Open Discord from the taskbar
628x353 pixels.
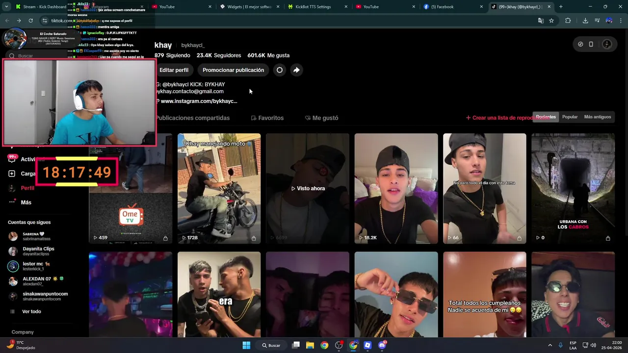(x=382, y=345)
